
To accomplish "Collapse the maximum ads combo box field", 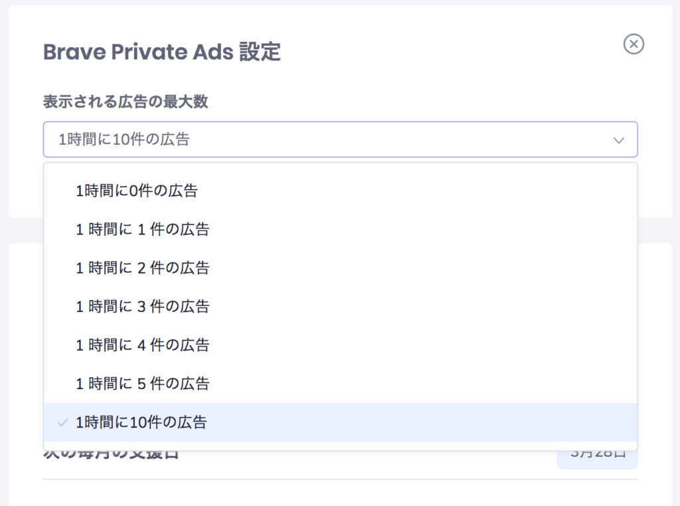I will click(x=340, y=139).
